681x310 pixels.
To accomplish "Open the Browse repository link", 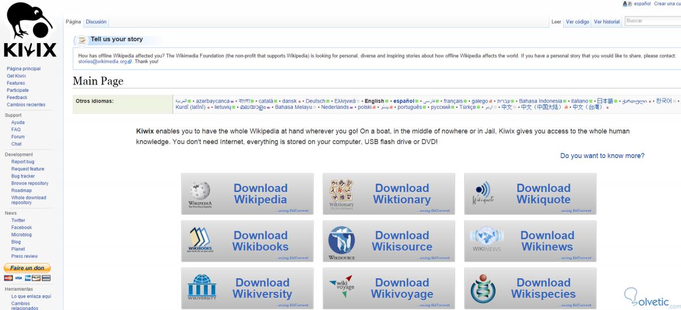I will (x=30, y=183).
